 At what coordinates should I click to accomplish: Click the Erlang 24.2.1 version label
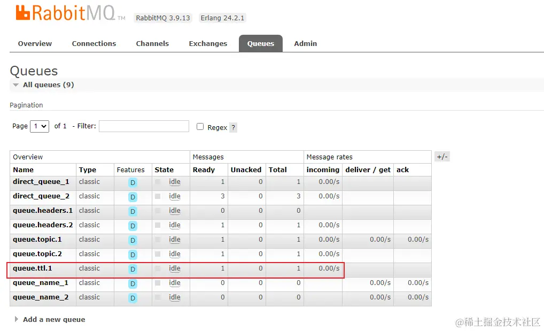tap(222, 18)
